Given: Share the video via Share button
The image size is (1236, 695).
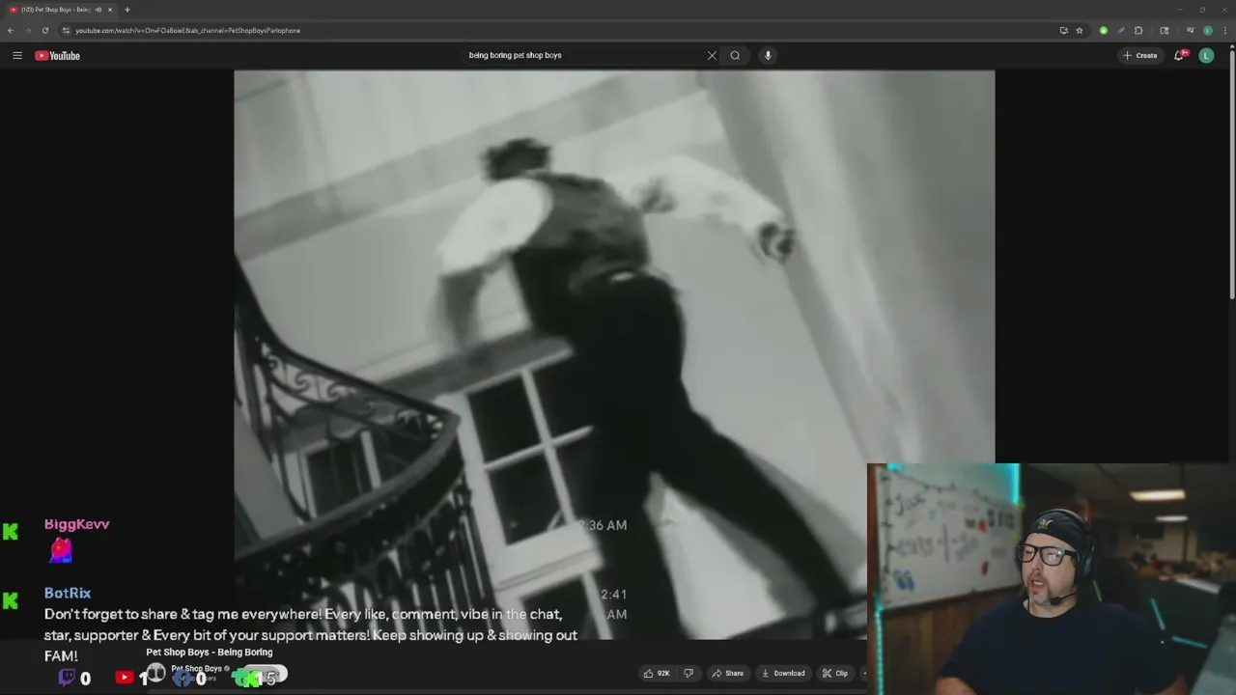Looking at the screenshot, I should click(727, 673).
